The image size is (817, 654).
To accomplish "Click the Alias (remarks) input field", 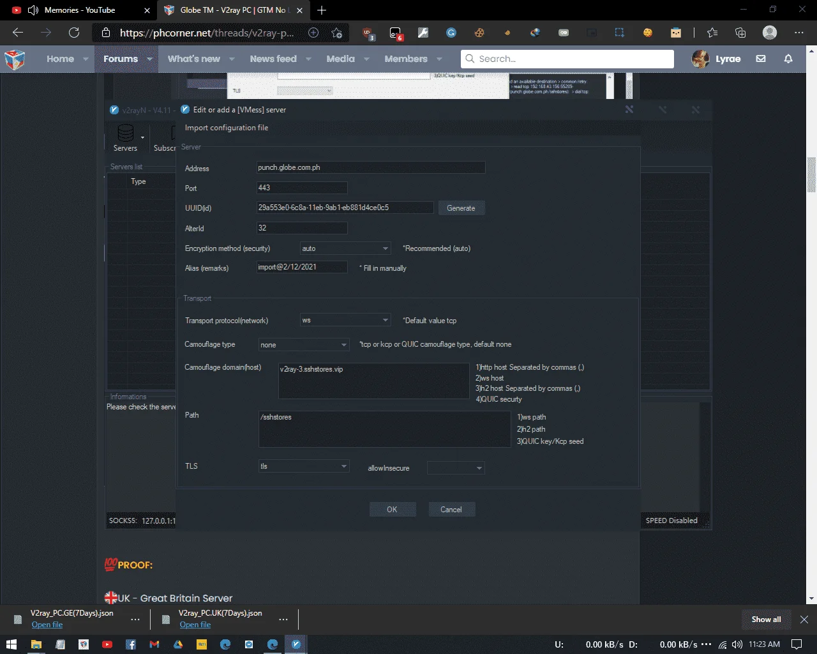I will pos(302,267).
